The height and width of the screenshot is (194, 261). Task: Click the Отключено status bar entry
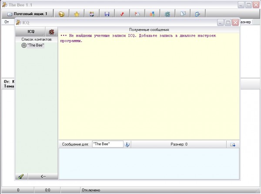point(91,190)
